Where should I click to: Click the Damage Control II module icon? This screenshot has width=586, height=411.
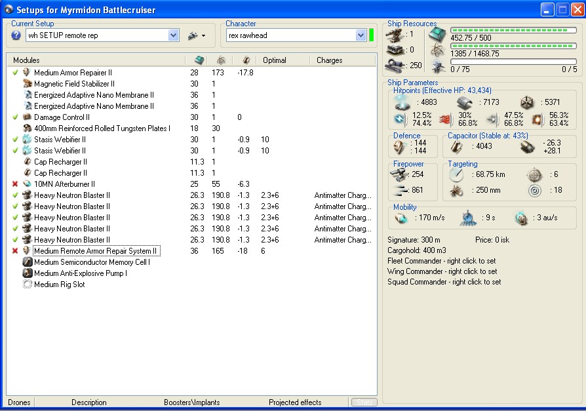click(x=27, y=117)
